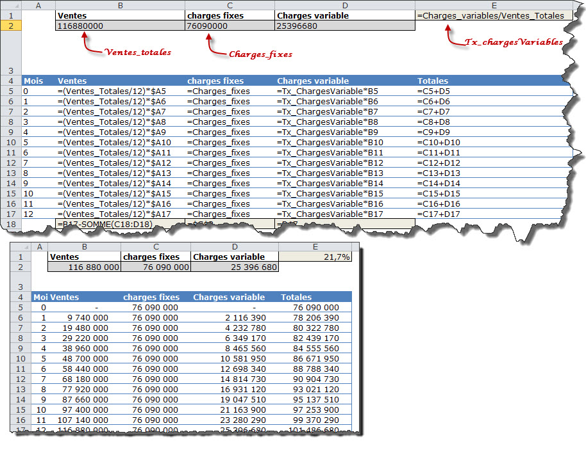Click the Totales value 86 671 950
586x453 pixels.
click(x=315, y=358)
